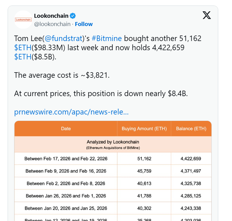Viewport: 232px width, 221px height.
Task: Click the Lookonchain profile avatar
Action: 23,20
